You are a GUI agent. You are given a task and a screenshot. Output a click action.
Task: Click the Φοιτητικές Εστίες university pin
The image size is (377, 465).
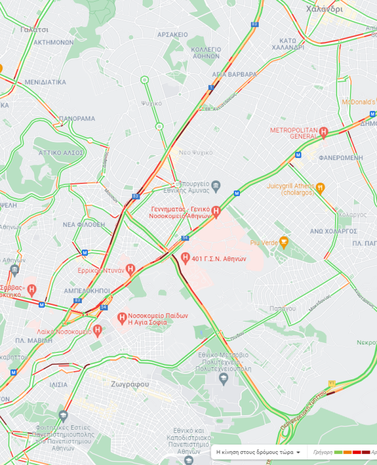[x=63, y=416]
